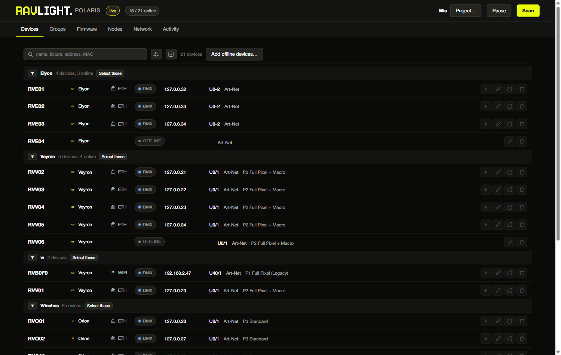Click IP address 127.0.0.32
Viewport: 561px width, 355px height.
point(175,89)
